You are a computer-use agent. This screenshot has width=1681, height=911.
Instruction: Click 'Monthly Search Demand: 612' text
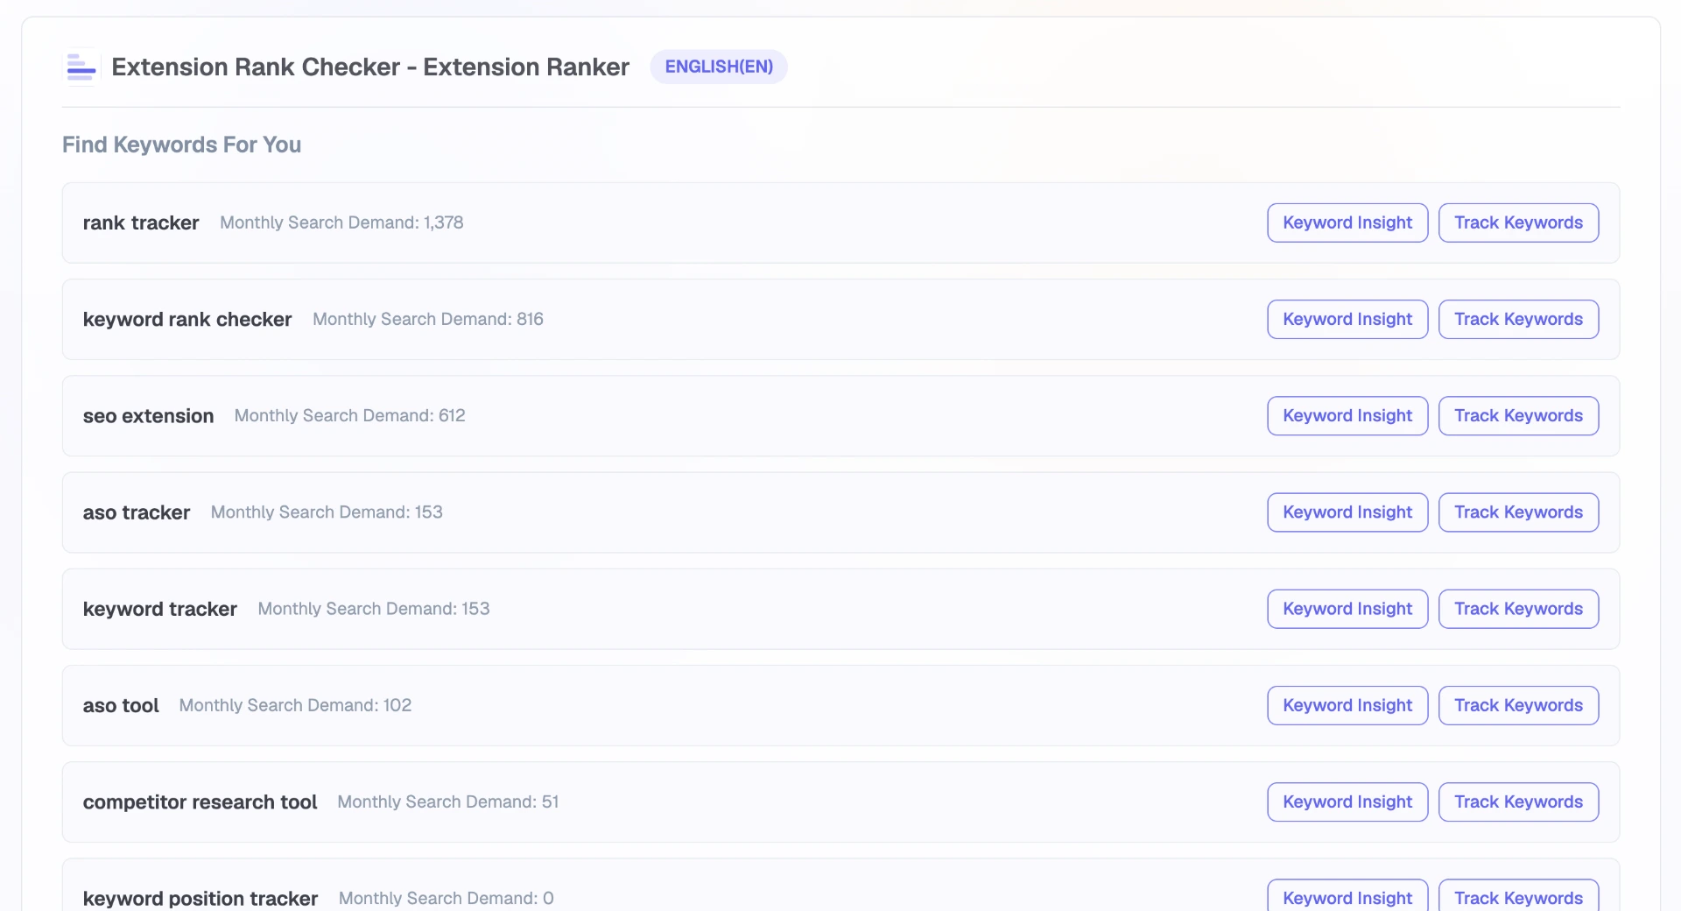point(349,415)
